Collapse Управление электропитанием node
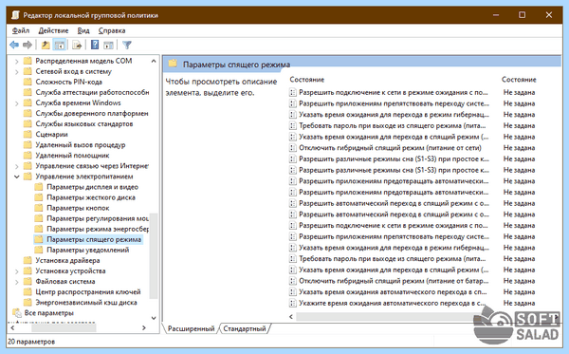 pos(17,177)
